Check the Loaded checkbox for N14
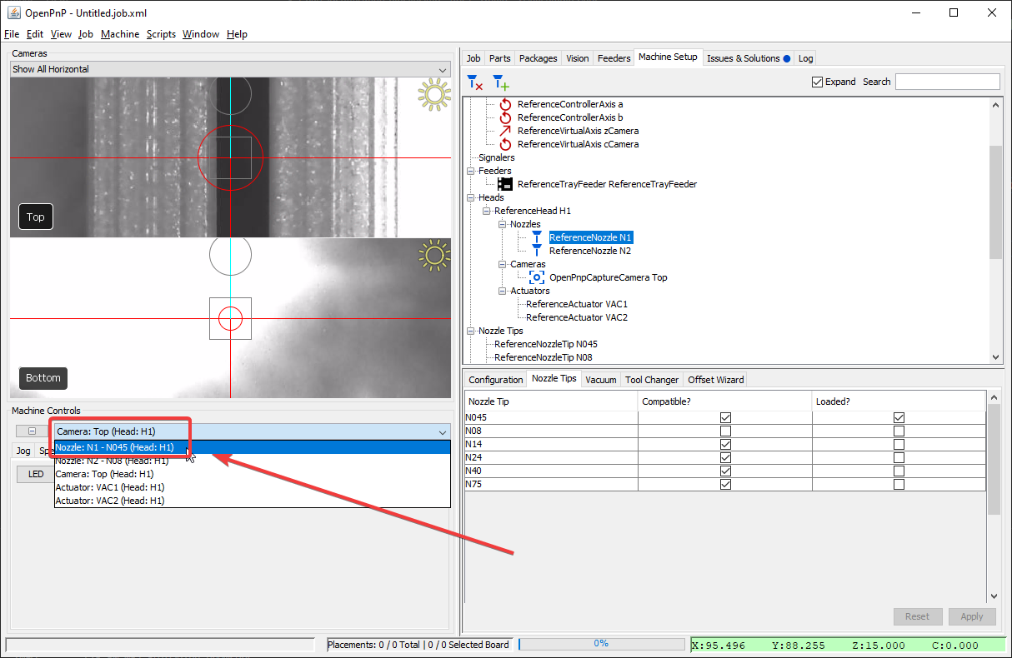This screenshot has width=1012, height=658. click(899, 444)
